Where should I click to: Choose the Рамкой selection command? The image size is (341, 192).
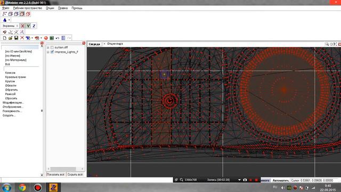(x=10, y=94)
